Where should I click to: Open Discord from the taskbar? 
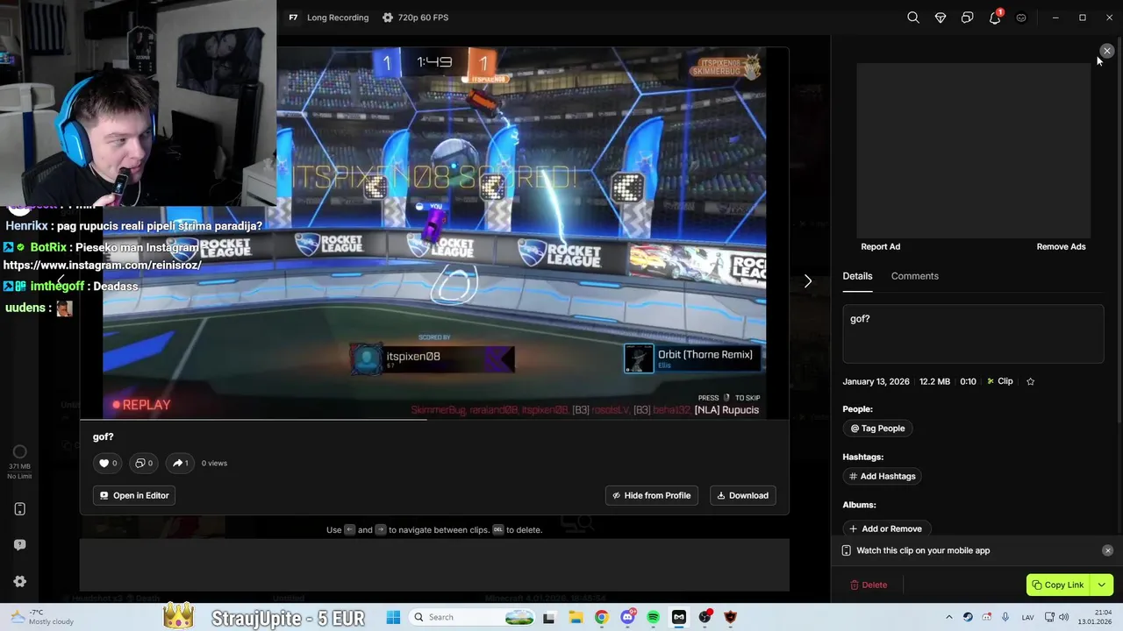pyautogui.click(x=627, y=617)
